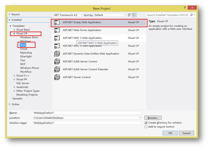Select Silverlight under Visual C#
This screenshot has height=149, width=209.
coord(26,56)
